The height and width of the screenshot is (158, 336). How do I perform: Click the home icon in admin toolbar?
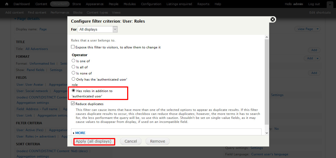pos(7,4)
